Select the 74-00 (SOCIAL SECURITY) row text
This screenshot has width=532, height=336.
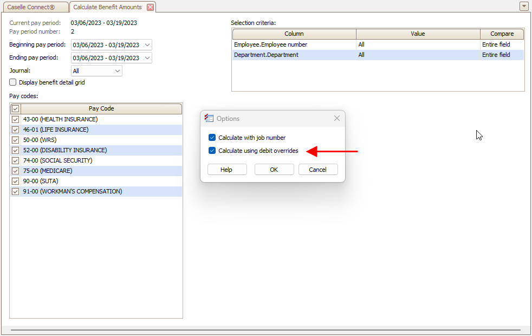click(x=57, y=160)
